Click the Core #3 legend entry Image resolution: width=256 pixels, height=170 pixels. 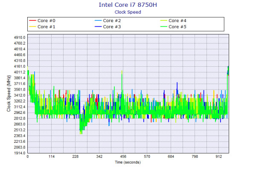click(x=108, y=27)
